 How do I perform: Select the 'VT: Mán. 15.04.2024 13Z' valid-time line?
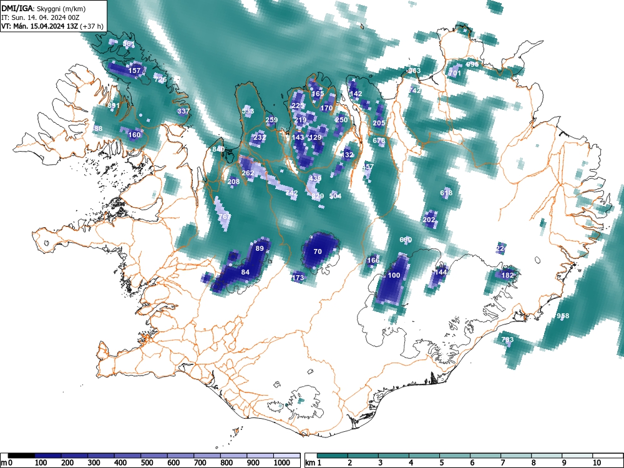52,26
